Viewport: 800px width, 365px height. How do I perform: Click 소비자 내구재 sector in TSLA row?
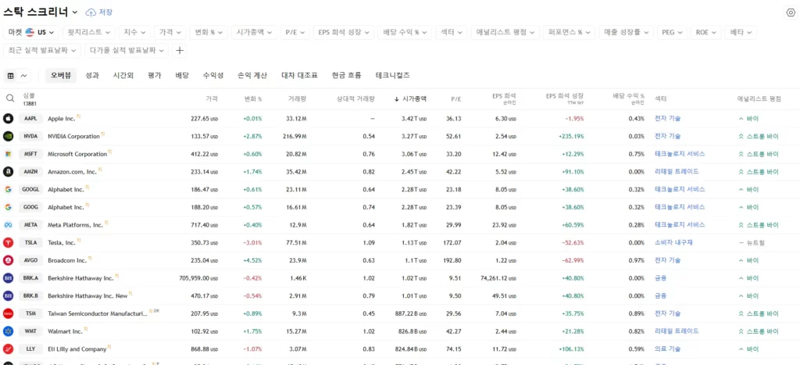pos(673,242)
